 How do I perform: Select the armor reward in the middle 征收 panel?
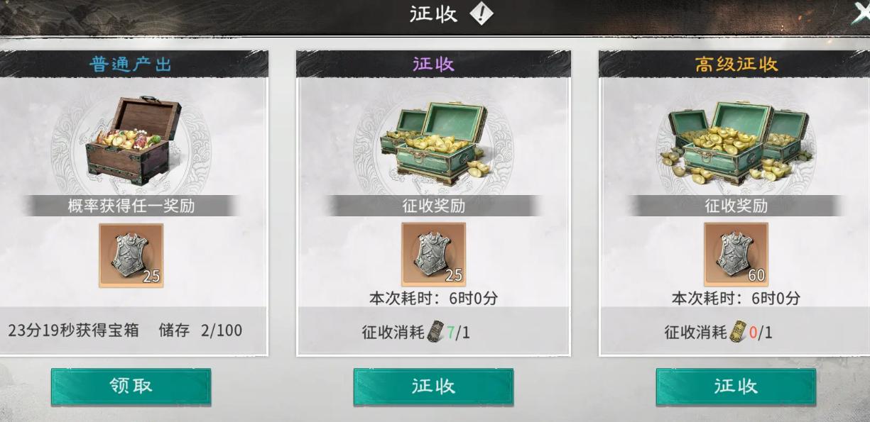434,255
